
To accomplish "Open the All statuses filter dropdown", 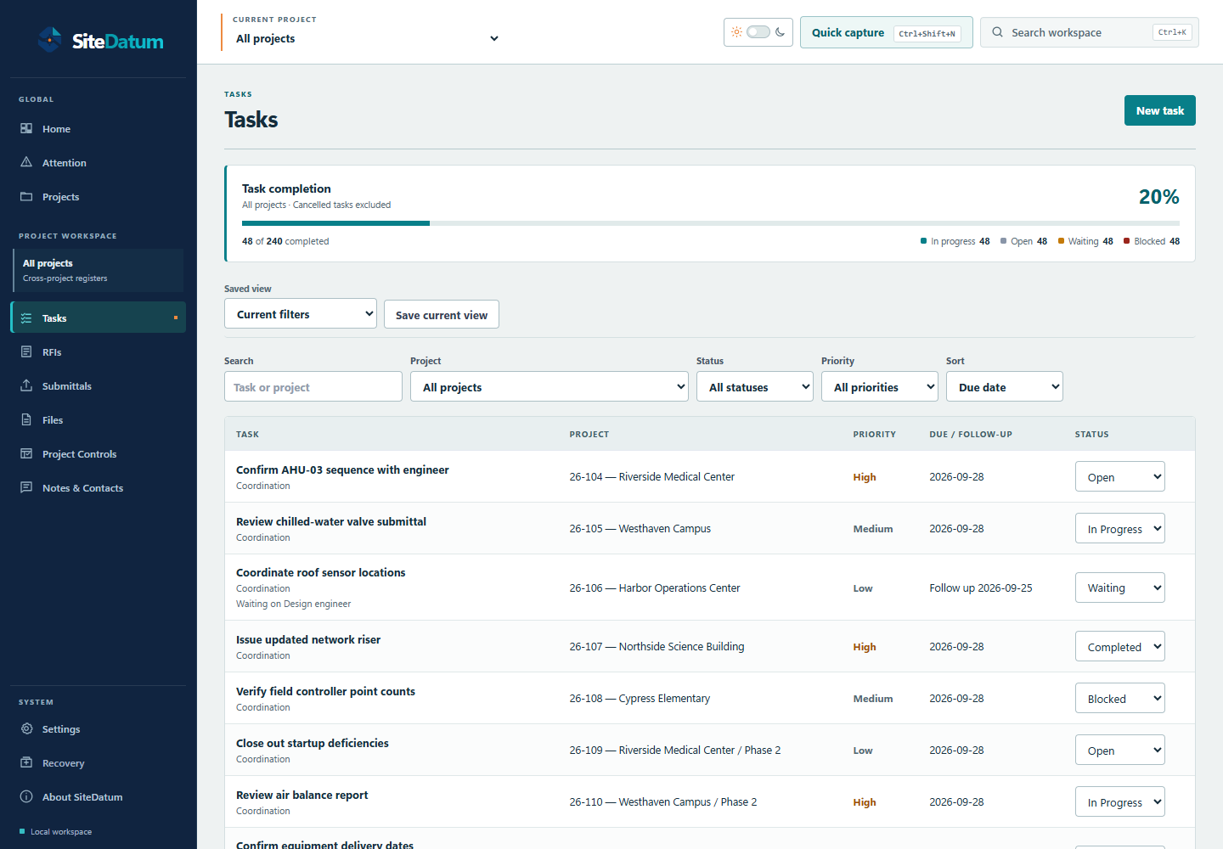I will tap(755, 386).
